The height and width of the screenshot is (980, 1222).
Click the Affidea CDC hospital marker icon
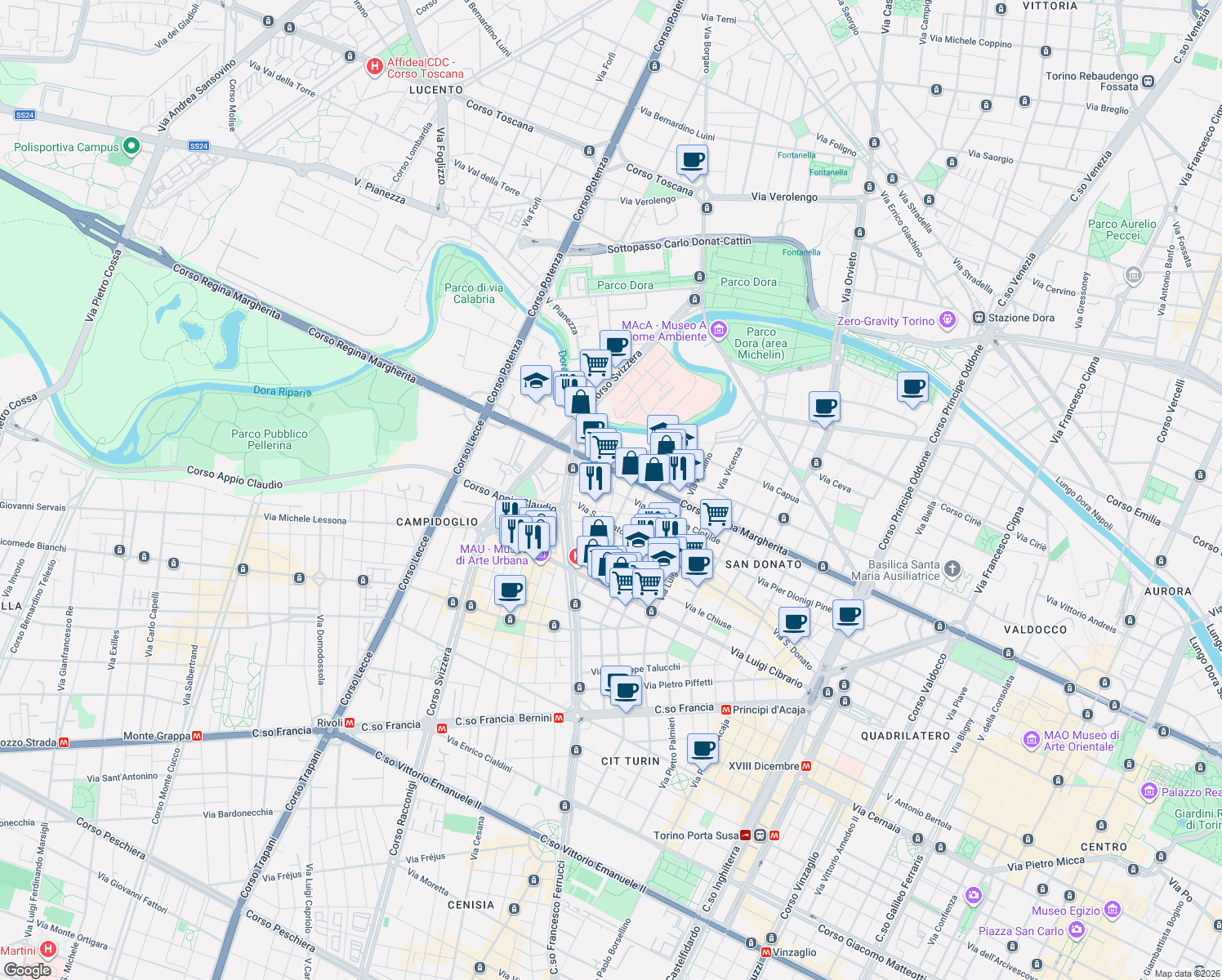coord(375,67)
